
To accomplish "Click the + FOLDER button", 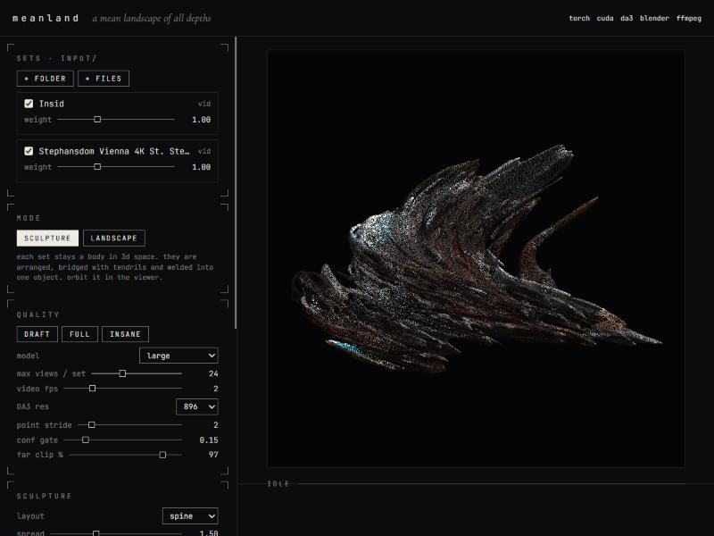I will tap(46, 79).
